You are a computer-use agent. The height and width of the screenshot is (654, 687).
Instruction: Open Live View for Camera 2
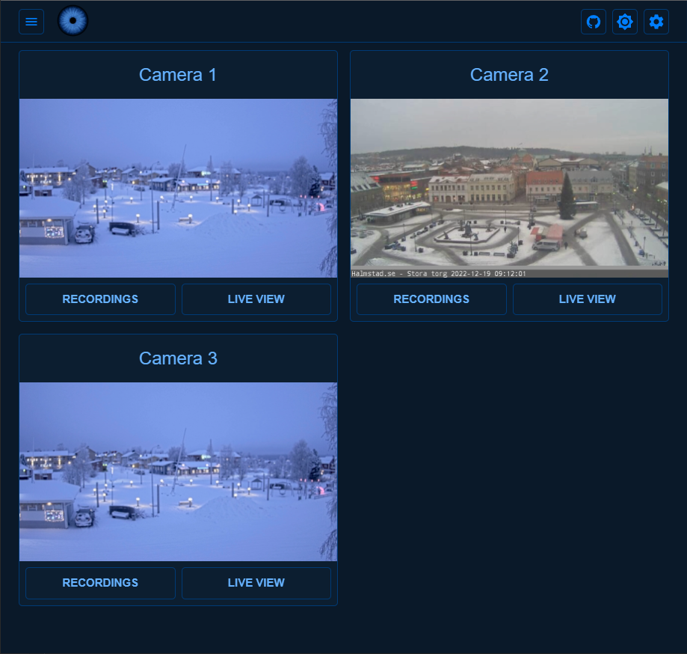pos(587,299)
